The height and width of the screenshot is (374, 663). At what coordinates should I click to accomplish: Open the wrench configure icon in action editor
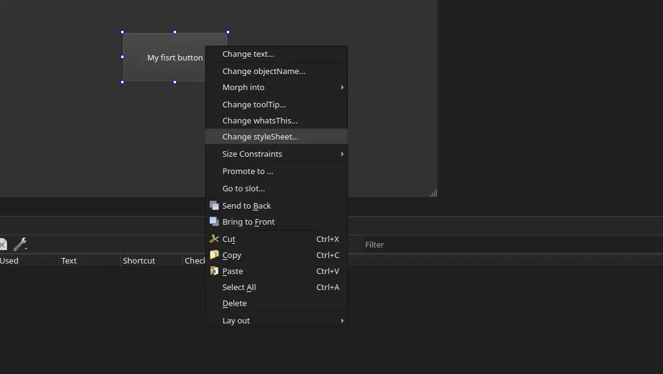click(20, 244)
